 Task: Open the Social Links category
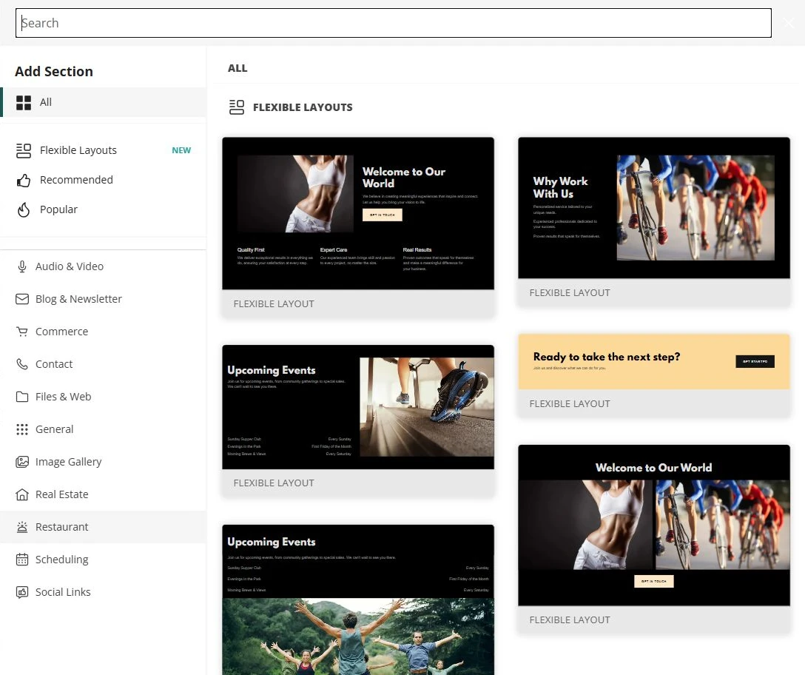pos(103,592)
